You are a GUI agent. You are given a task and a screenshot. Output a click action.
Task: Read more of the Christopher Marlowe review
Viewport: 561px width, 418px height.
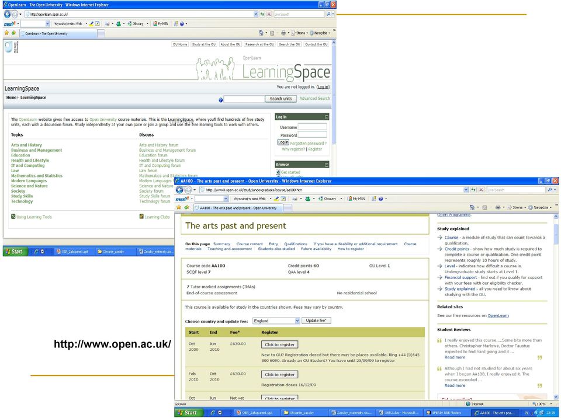click(455, 357)
